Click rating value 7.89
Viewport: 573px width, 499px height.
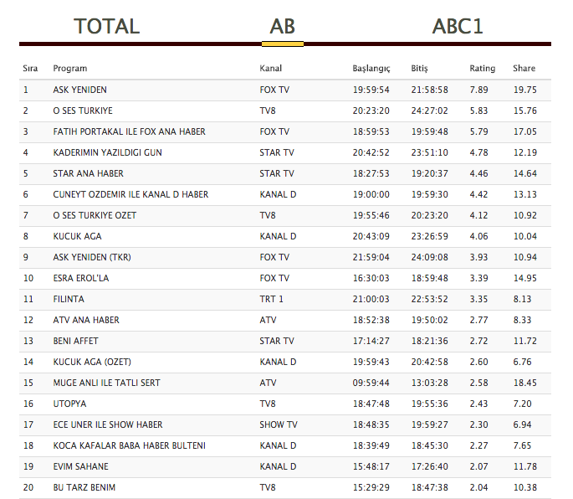[478, 90]
